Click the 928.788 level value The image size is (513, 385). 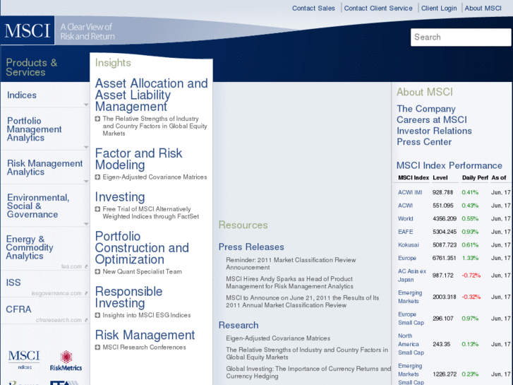[442, 193]
